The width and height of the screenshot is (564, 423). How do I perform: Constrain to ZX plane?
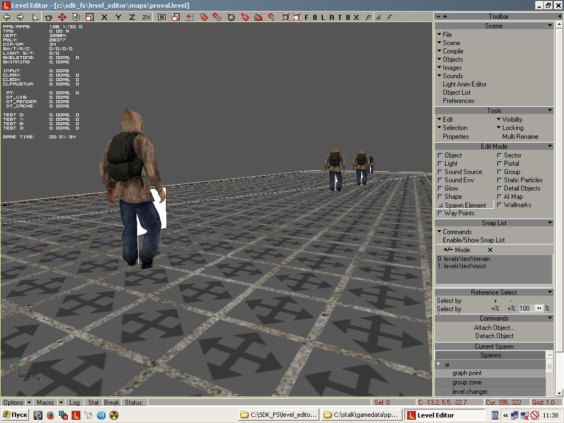[x=146, y=17]
